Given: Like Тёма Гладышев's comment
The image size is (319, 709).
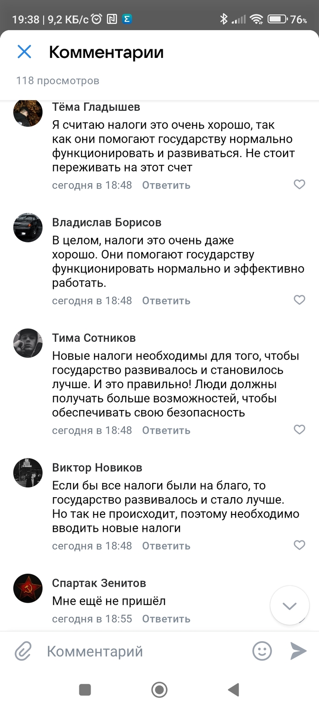Looking at the screenshot, I should coord(299,185).
